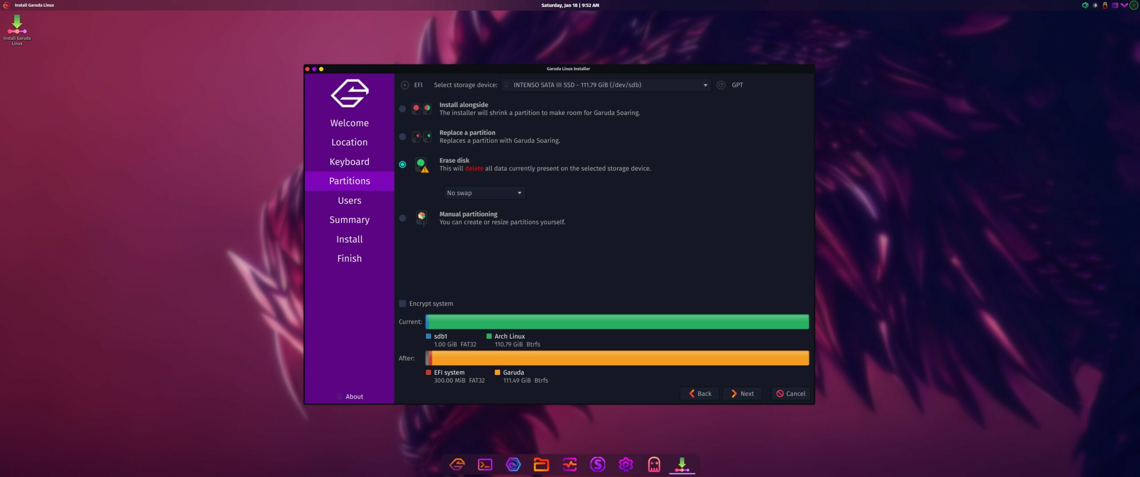The image size is (1140, 477).
Task: Launch the terminal from the dock
Action: (485, 465)
